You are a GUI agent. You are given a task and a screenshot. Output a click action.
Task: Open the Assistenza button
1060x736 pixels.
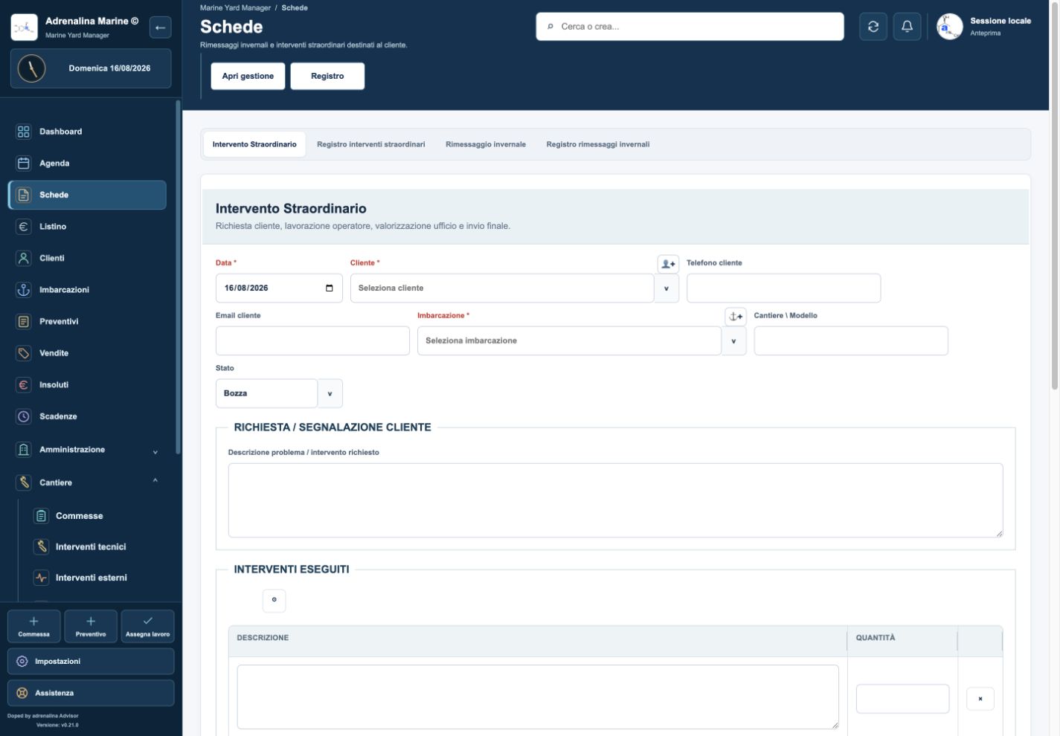click(x=91, y=693)
